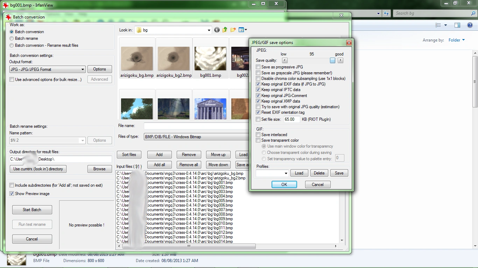478x268 pixels.
Task: Enable Use advanced options for bulk resize
Action: (x=12, y=80)
